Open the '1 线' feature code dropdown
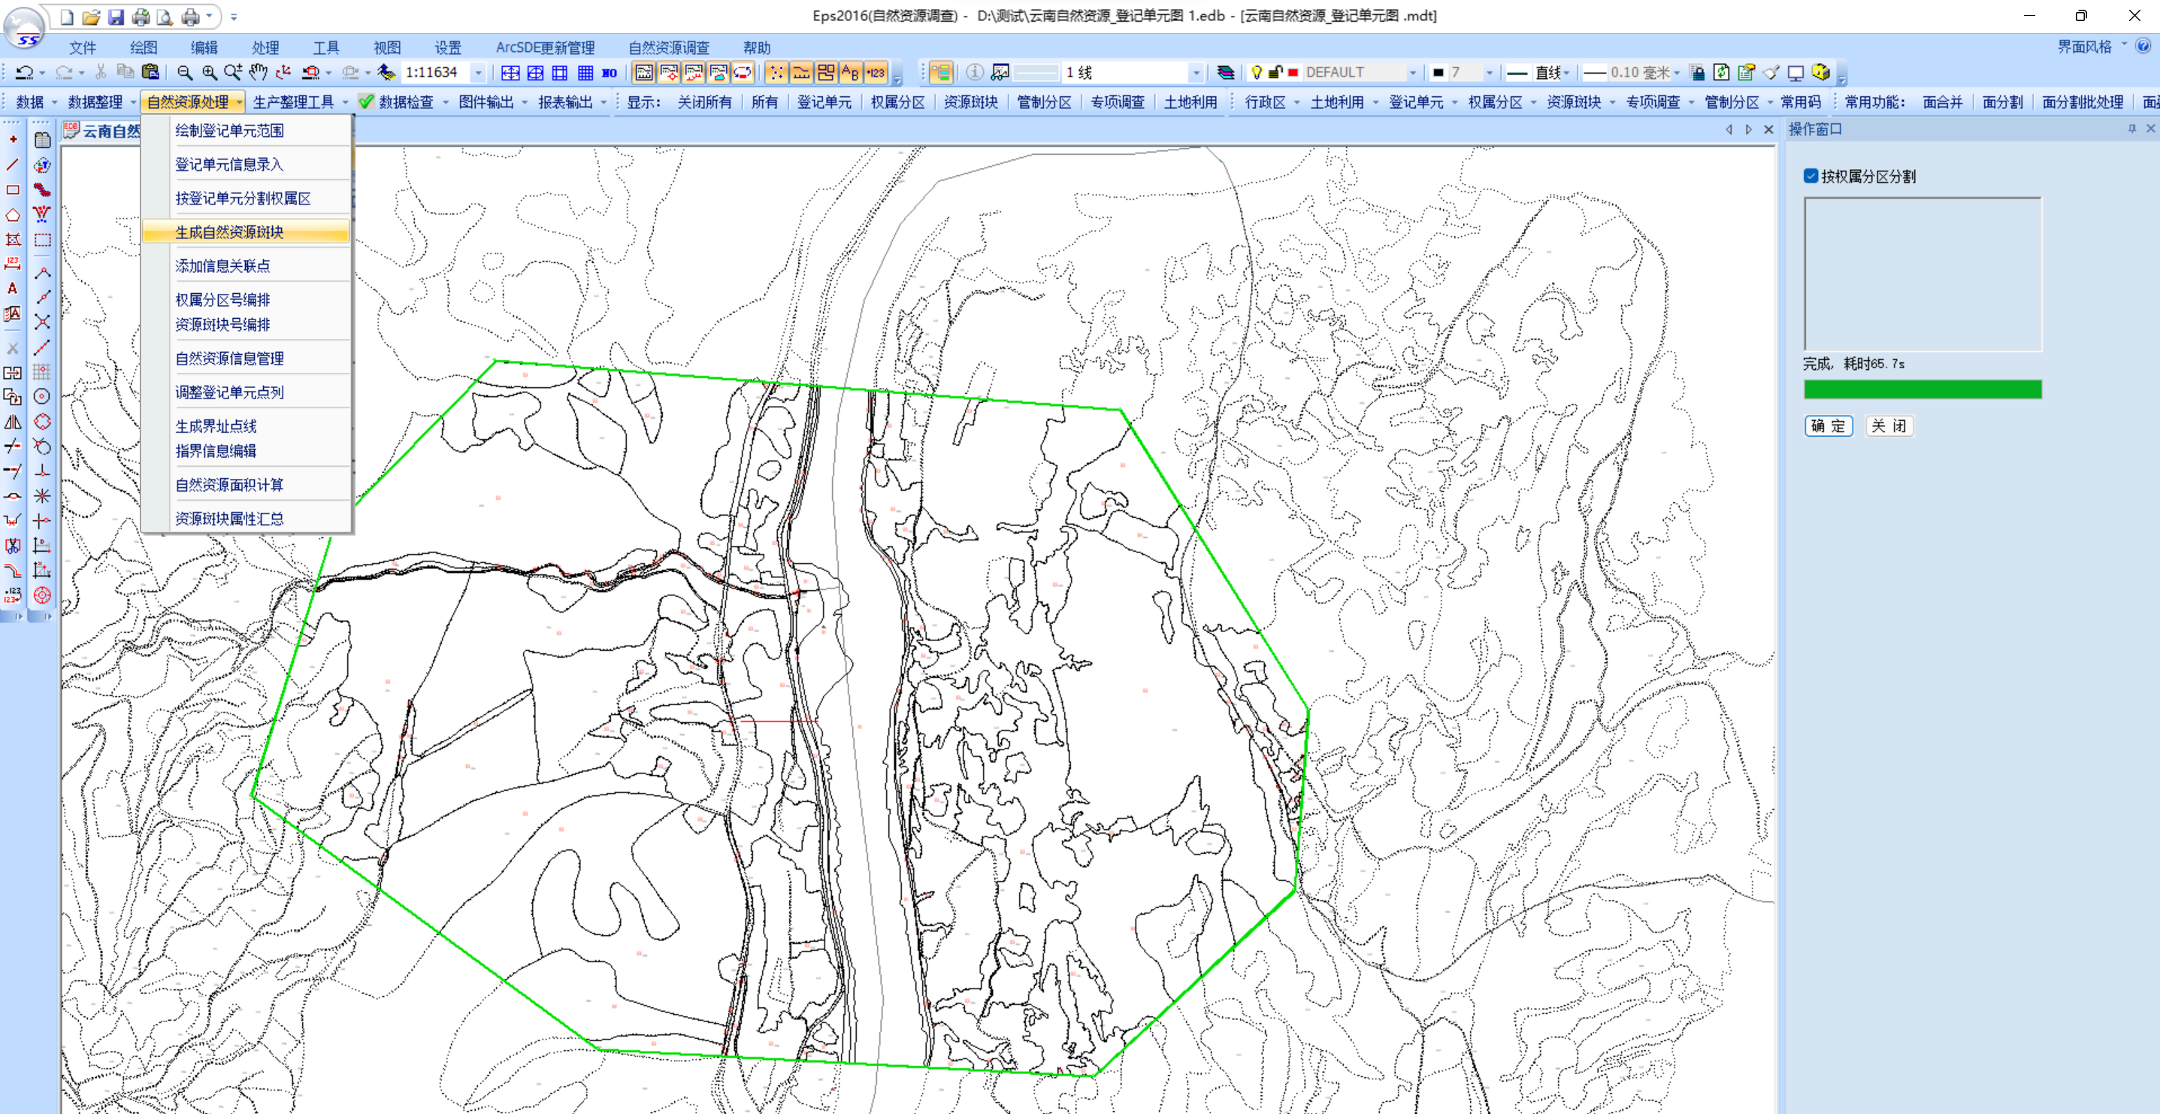This screenshot has height=1114, width=2160. pos(1196,73)
